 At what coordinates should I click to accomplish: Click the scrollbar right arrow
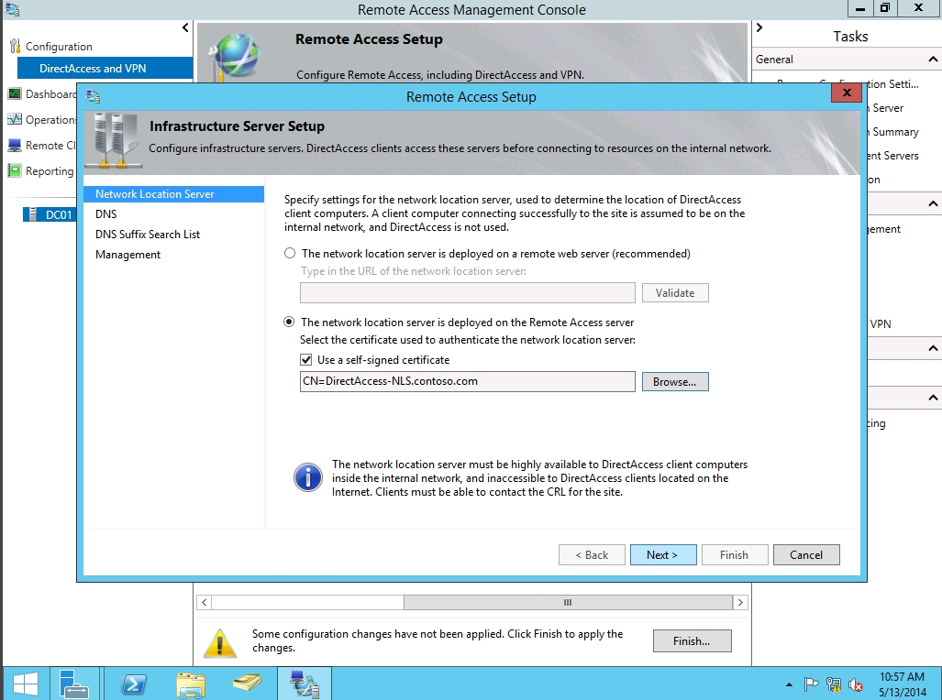tap(740, 602)
